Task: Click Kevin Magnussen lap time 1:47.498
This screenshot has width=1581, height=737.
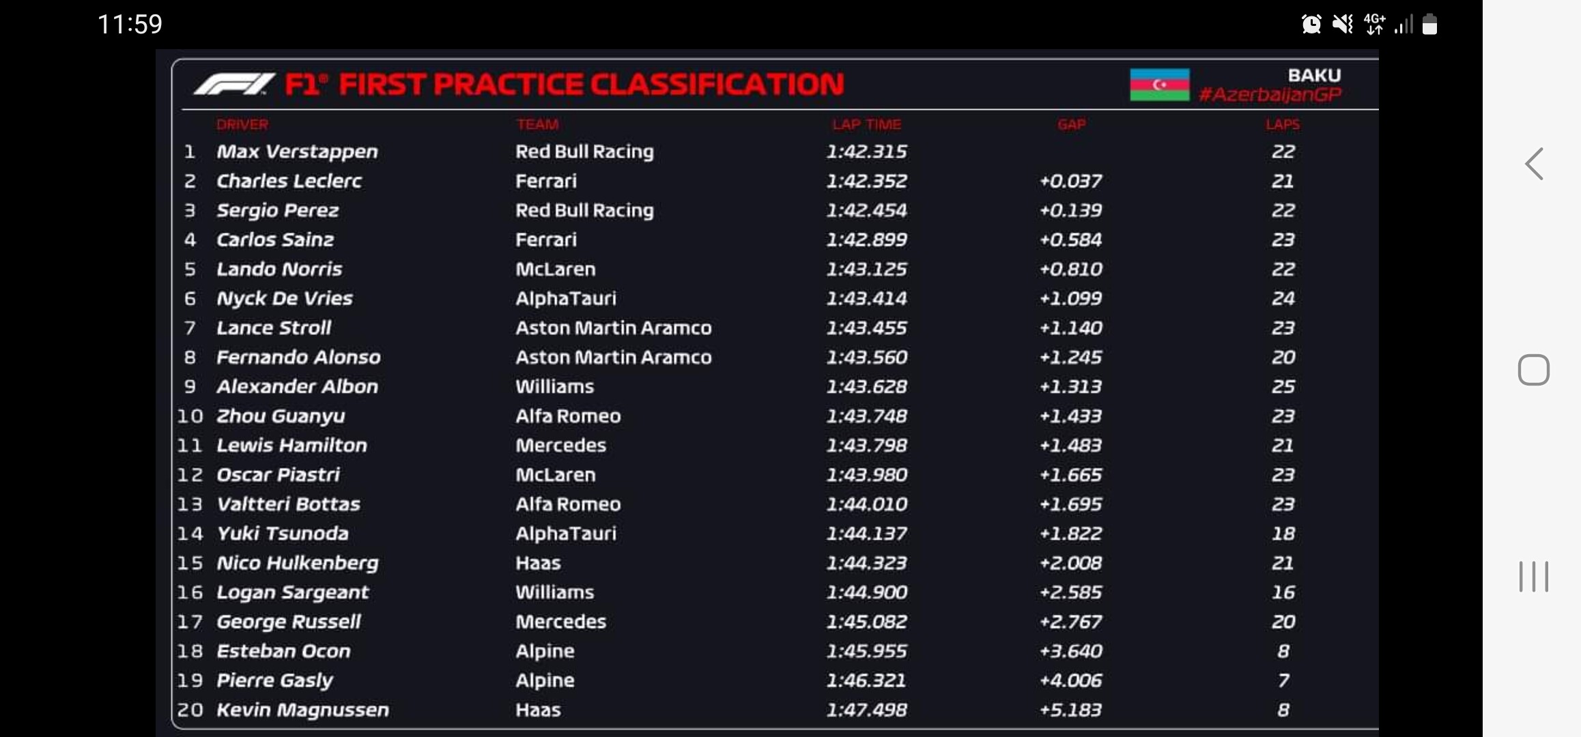Action: tap(867, 710)
